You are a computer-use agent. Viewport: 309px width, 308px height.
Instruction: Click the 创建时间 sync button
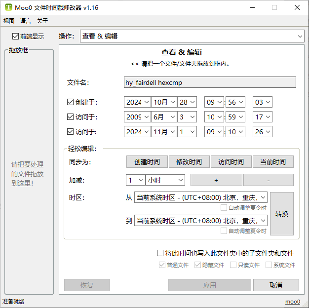[147, 162]
